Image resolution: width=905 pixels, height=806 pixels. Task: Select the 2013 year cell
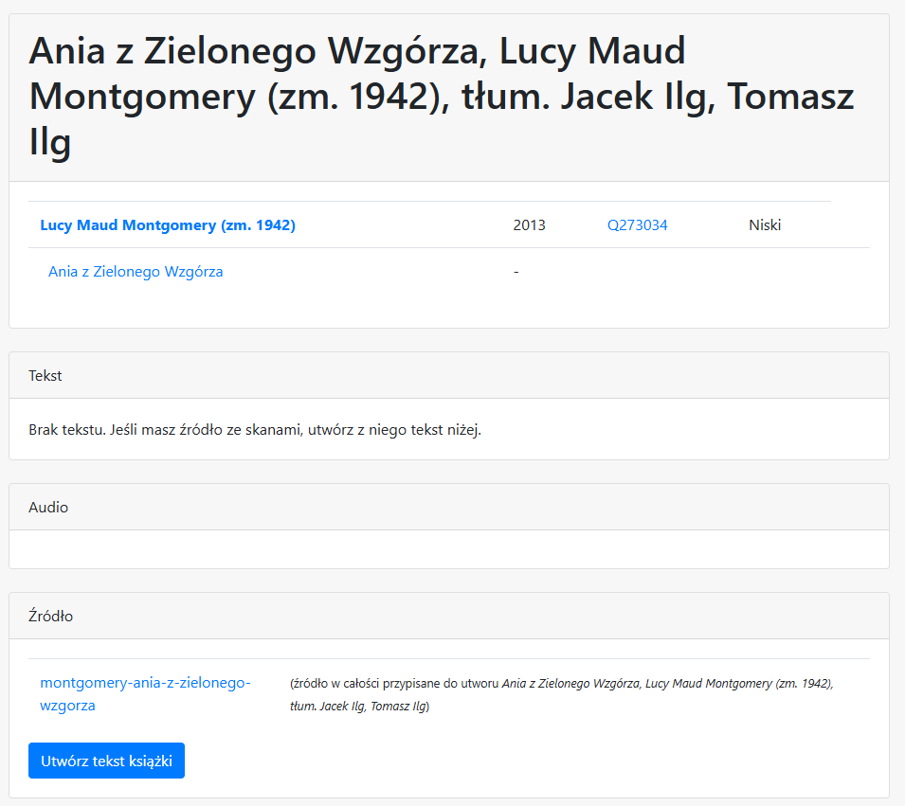click(530, 225)
